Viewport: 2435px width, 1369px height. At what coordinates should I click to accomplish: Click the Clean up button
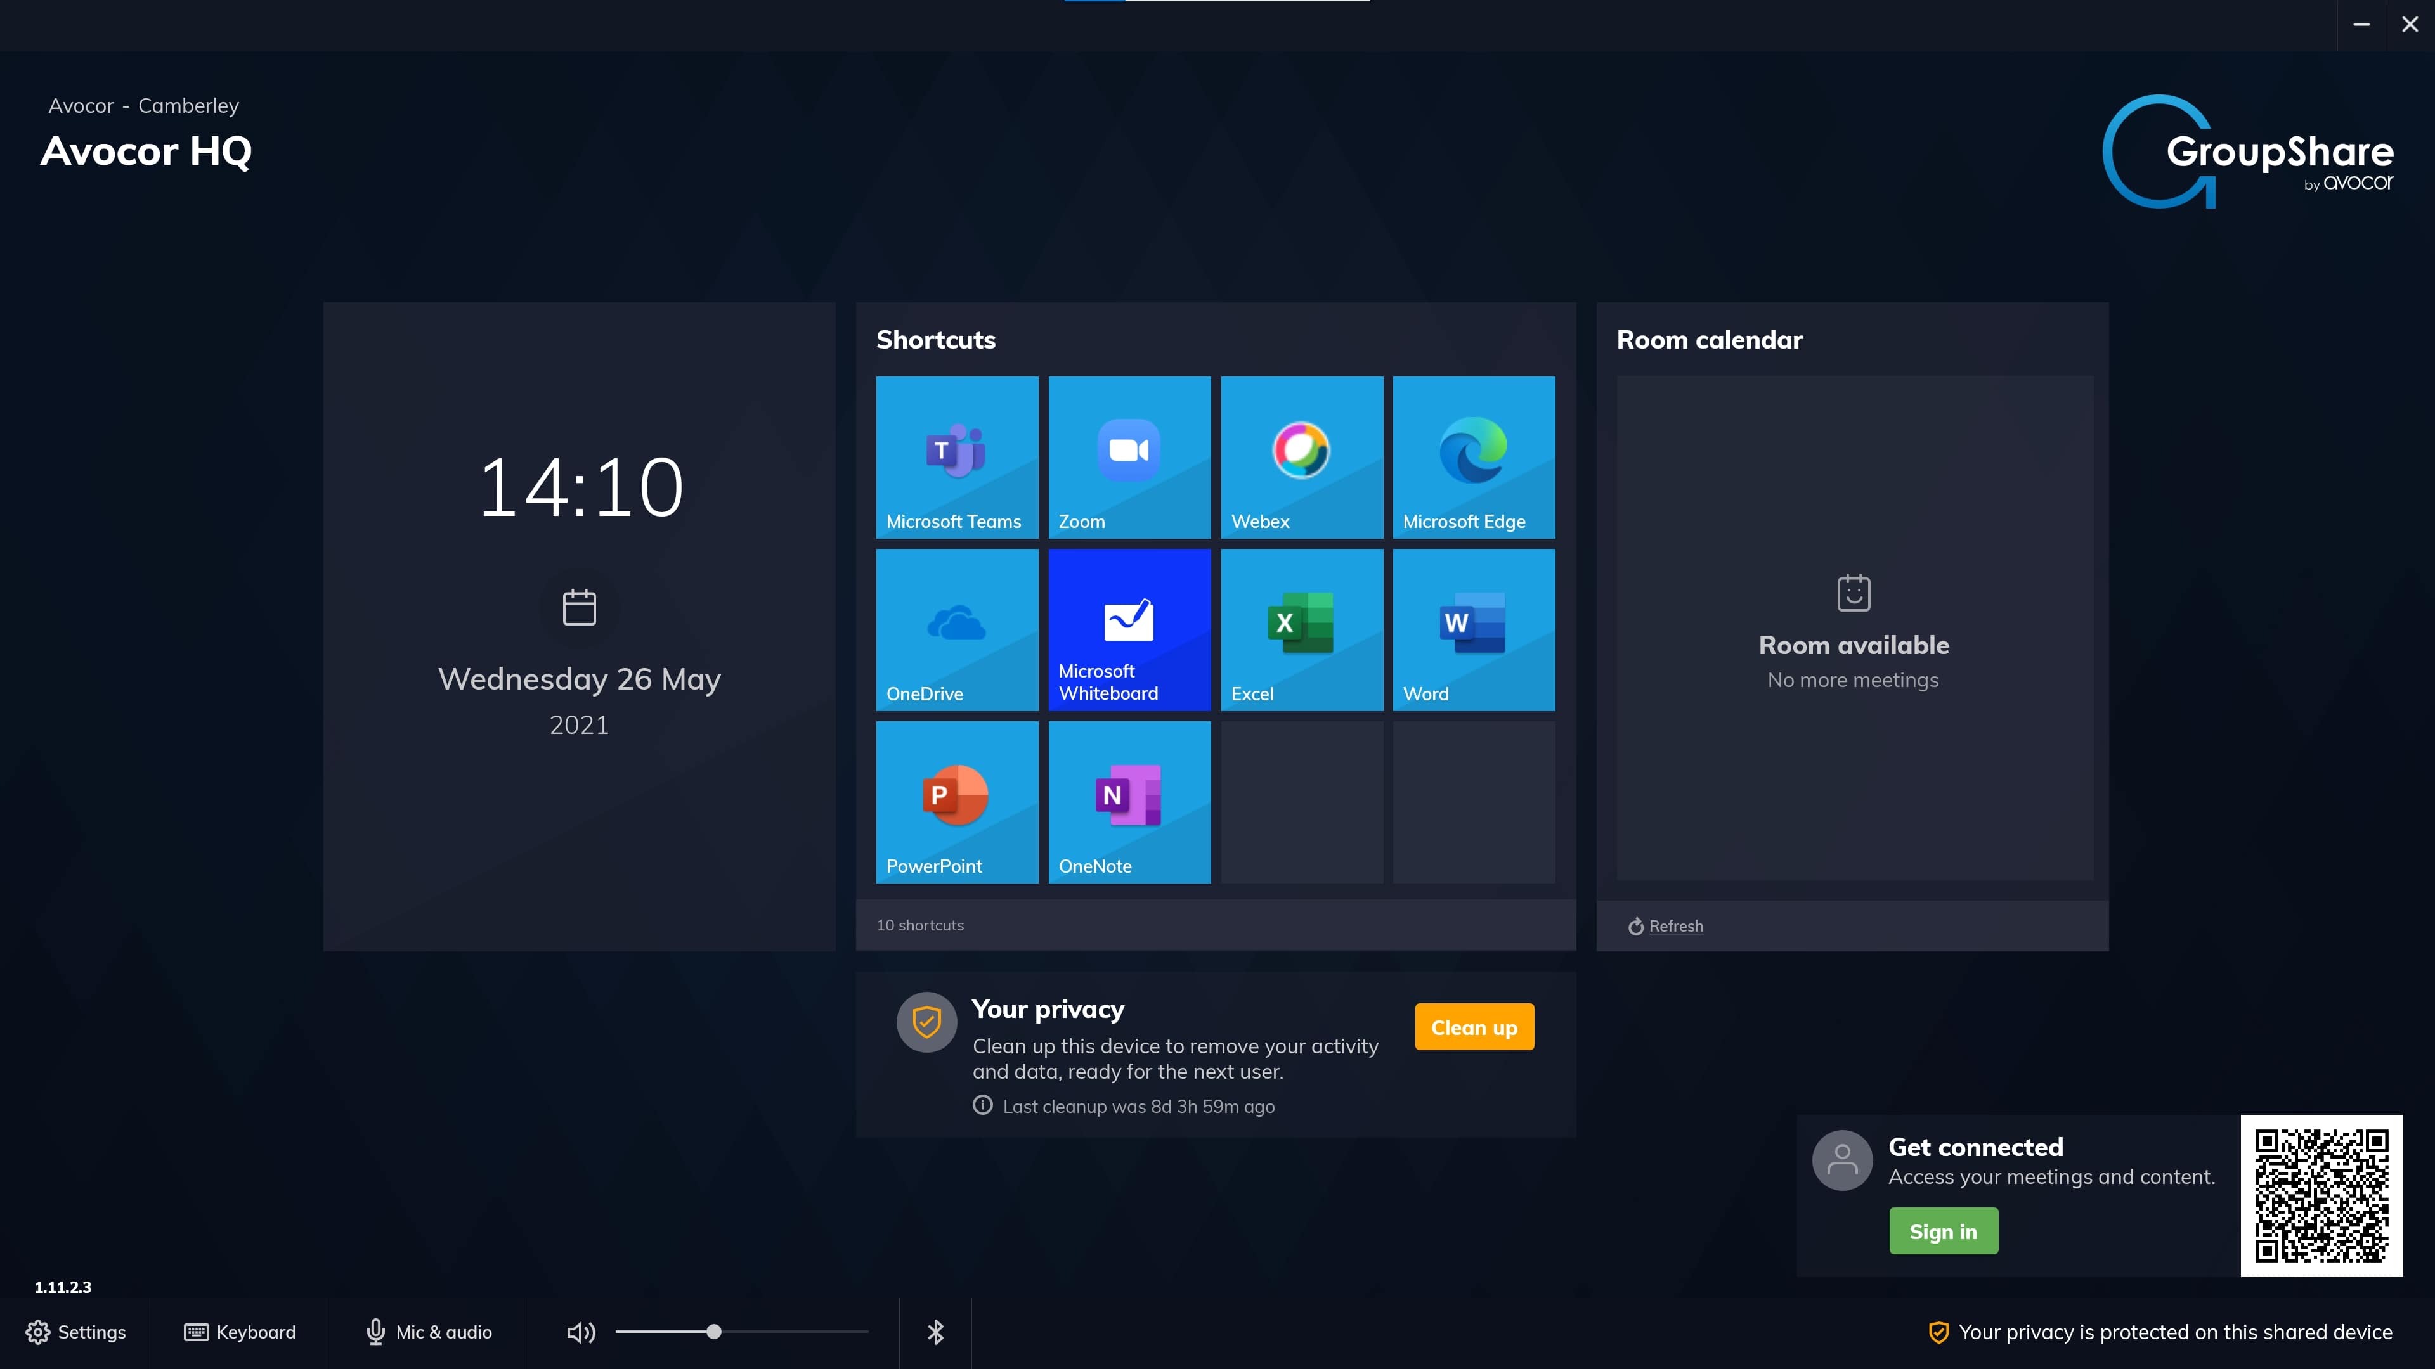tap(1474, 1027)
